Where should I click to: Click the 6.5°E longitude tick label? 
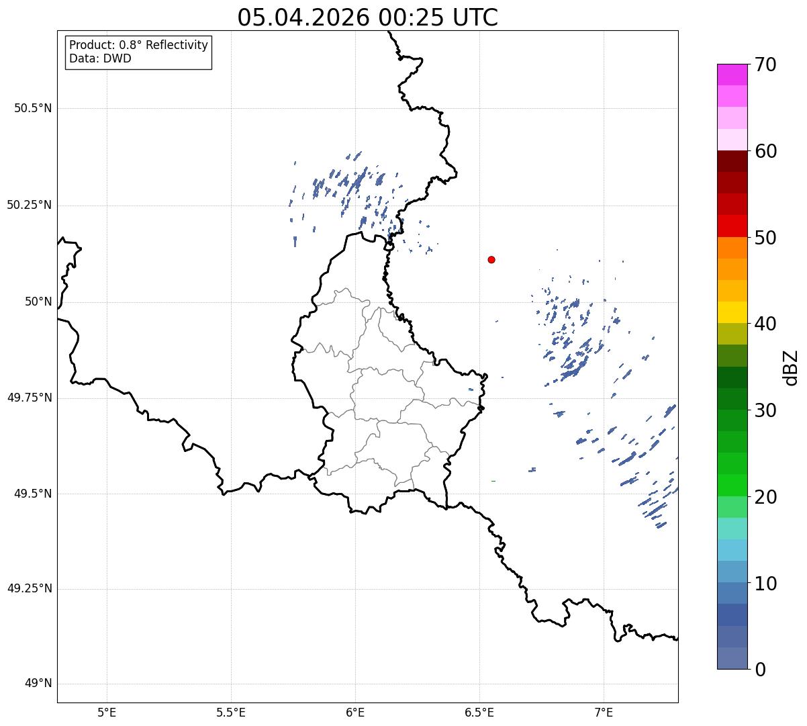point(479,713)
